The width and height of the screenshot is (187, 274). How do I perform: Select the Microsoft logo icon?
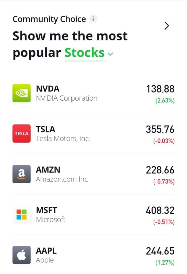pos(21,215)
